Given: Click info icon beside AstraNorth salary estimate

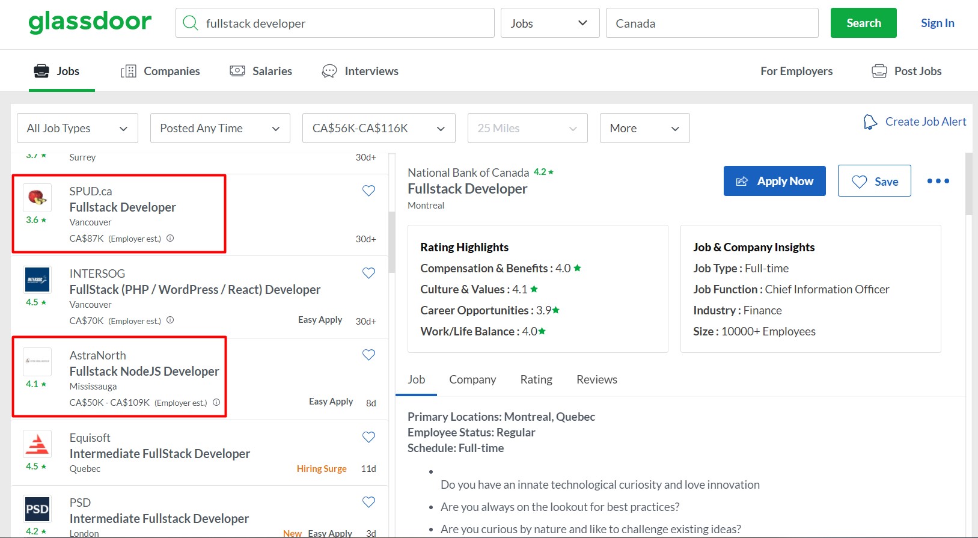Looking at the screenshot, I should pyautogui.click(x=216, y=402).
